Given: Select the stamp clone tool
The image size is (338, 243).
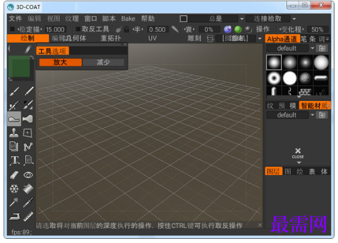Looking at the screenshot, I should 14,132.
